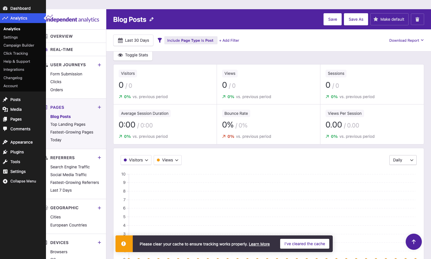Click the Pages icon in WordPress menu
Image resolution: width=431 pixels, height=259 pixels.
[5, 119]
